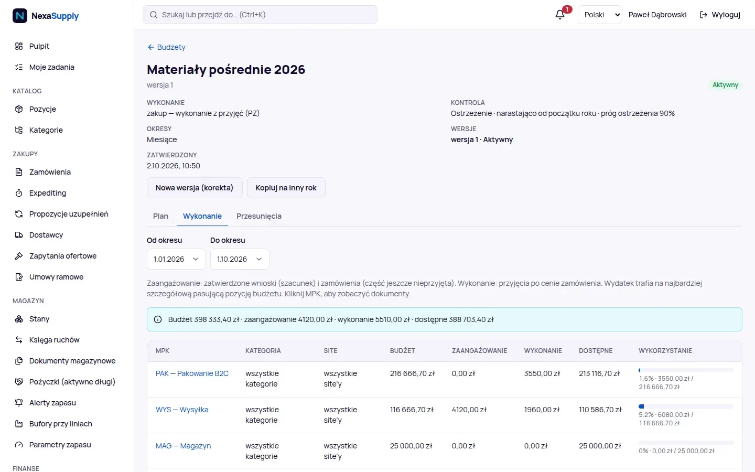Viewport: 755px width, 472px height.
Task: Click the Dostawcy truck icon
Action: pyautogui.click(x=19, y=235)
